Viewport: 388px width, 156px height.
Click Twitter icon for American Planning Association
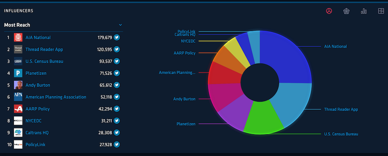coord(117,97)
